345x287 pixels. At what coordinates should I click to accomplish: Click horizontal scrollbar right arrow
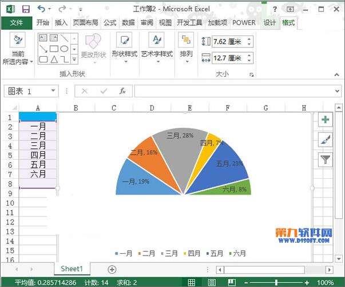330,270
